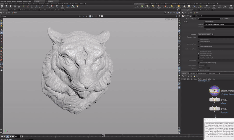Switch to the Performance Monitor tab
This screenshot has width=234, height=140.
pyautogui.click(x=205, y=10)
